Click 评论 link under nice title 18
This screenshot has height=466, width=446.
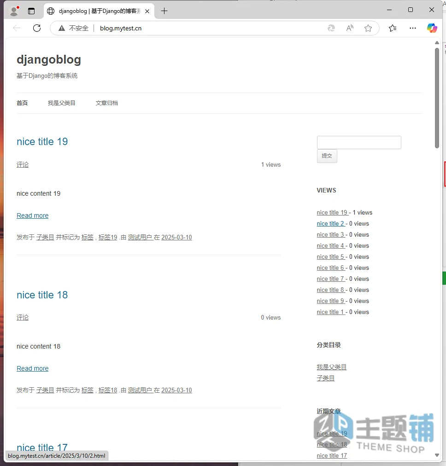tap(23, 317)
